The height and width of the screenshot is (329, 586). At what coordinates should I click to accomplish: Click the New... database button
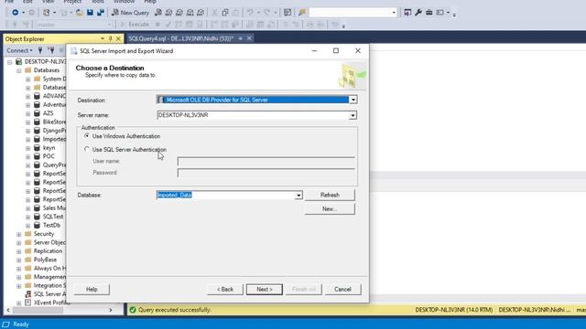pos(330,209)
